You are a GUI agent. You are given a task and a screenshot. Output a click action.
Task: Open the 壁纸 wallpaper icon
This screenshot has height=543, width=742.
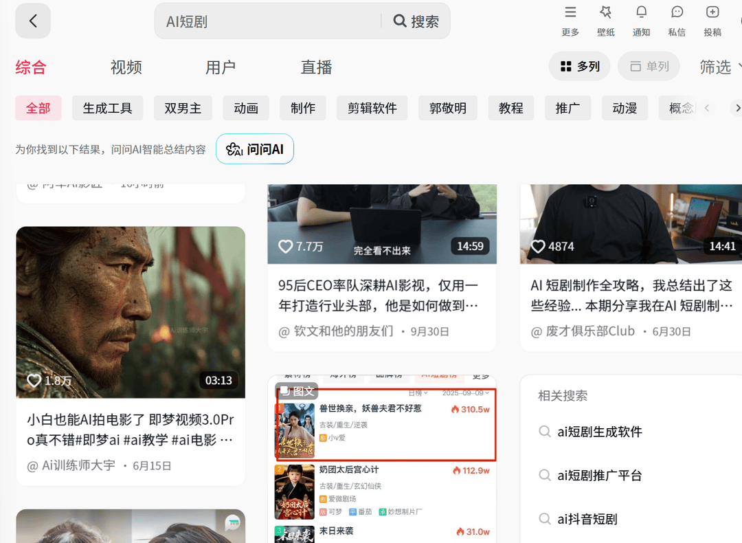pos(605,12)
